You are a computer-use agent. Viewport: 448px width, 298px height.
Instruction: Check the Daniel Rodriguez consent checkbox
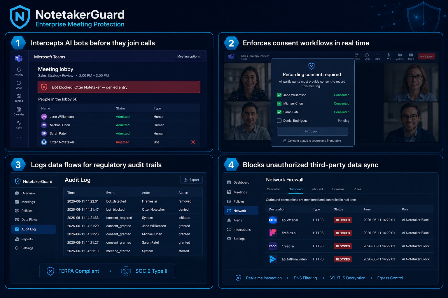click(x=279, y=120)
